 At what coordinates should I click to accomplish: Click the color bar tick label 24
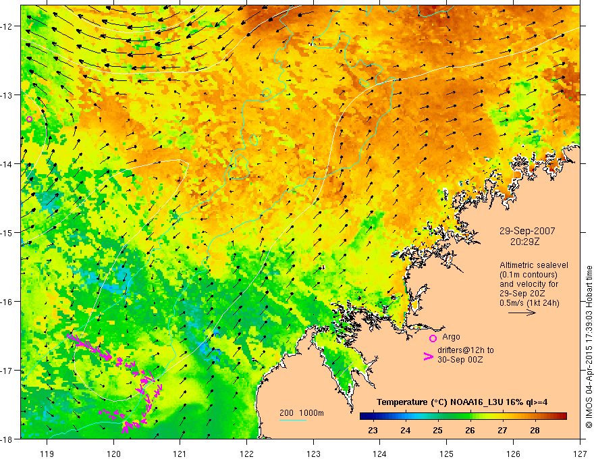(406, 430)
